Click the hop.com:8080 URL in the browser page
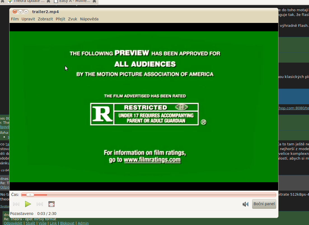 (x=294, y=108)
